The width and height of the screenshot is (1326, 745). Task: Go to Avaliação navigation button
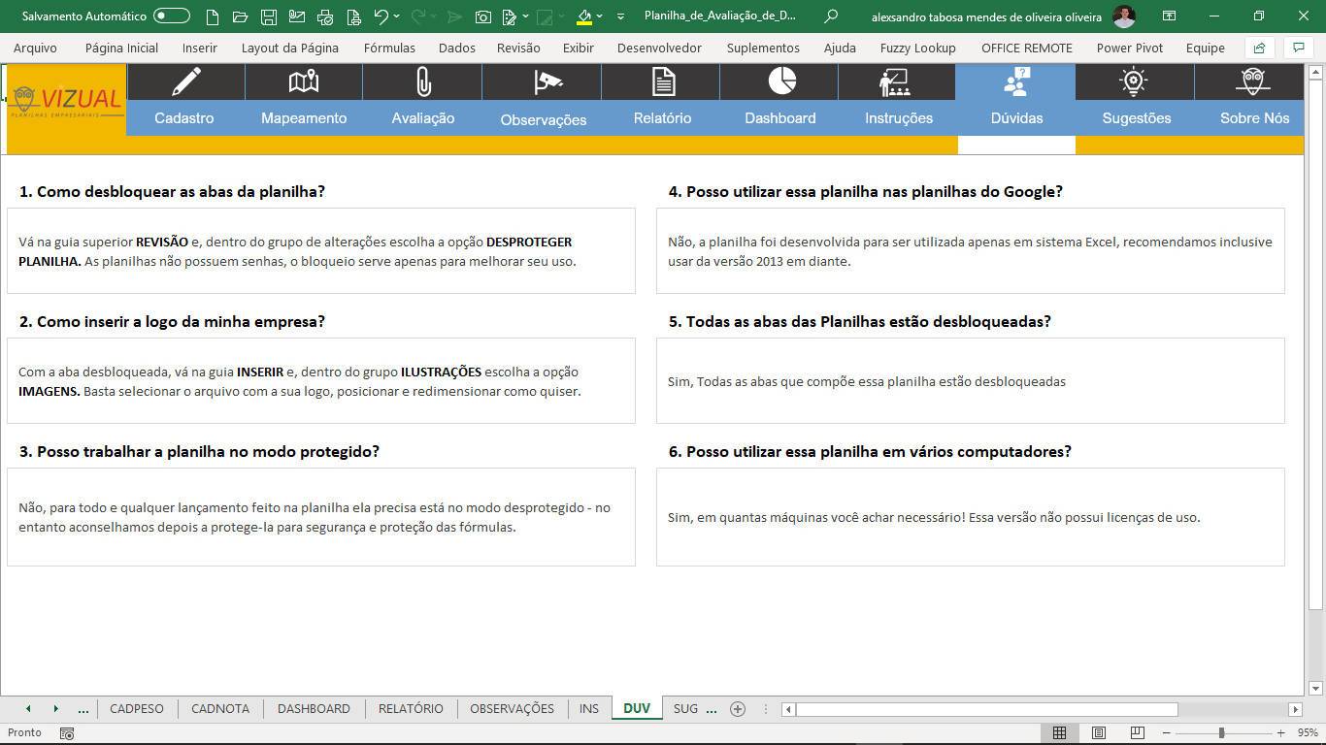coord(423,118)
